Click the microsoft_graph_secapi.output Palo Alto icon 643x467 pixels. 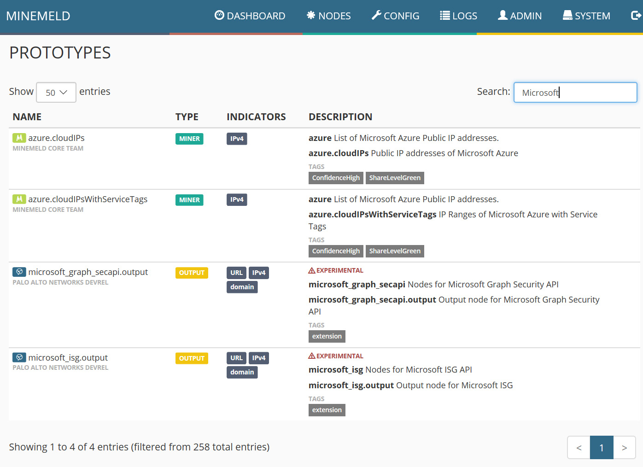pos(19,272)
